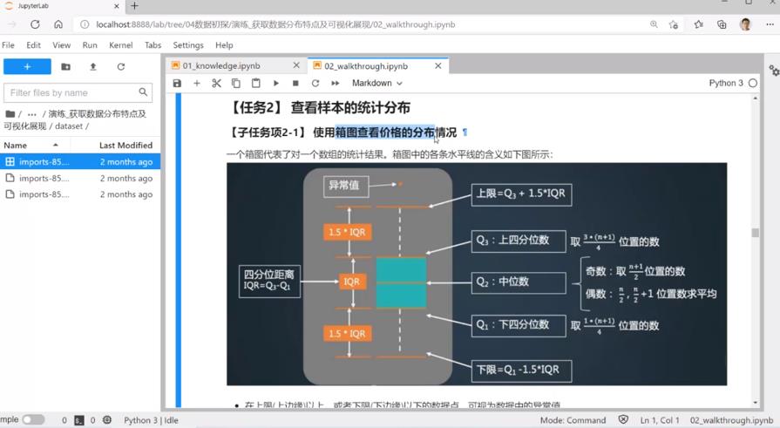Upload files to the file browser
Image resolution: width=780 pixels, height=428 pixels.
[93, 66]
